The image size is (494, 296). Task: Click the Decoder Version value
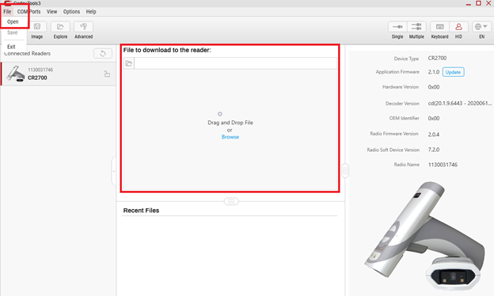460,104
